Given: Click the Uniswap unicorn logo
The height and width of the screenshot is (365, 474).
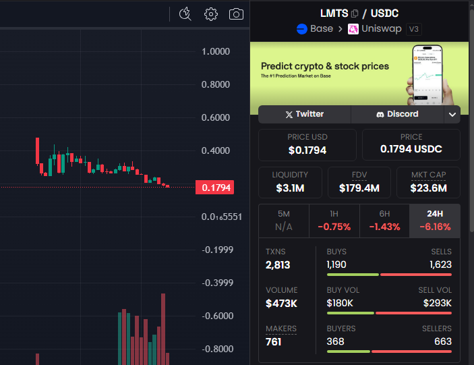Looking at the screenshot, I should (353, 29).
